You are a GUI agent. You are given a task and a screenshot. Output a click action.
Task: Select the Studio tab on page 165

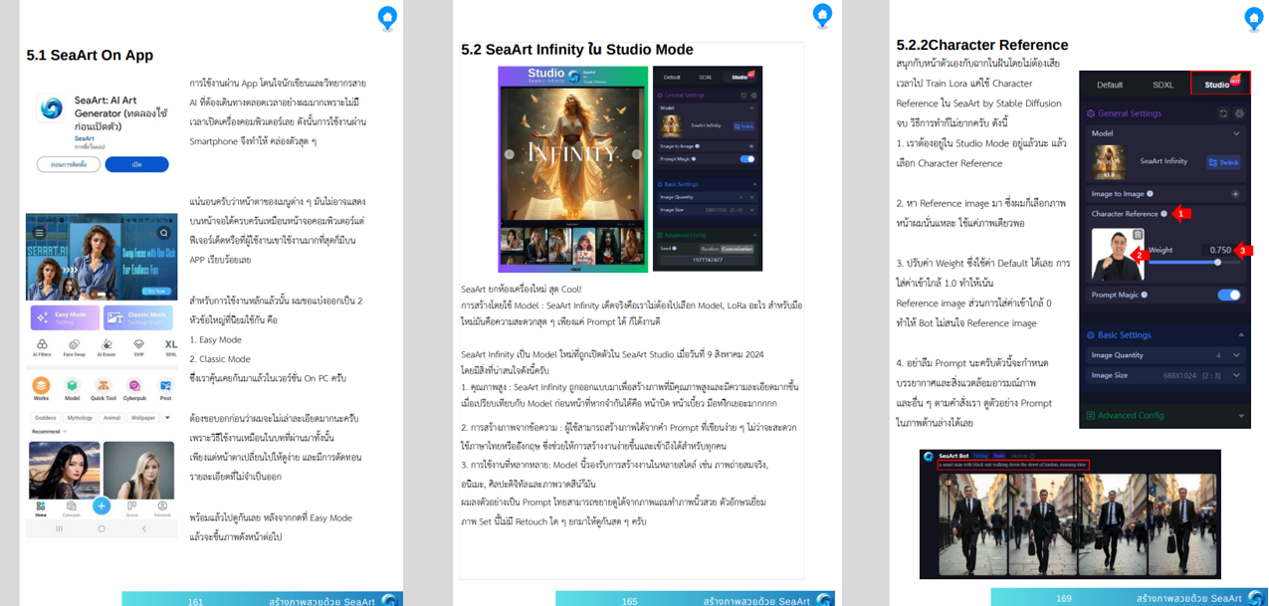(x=740, y=77)
